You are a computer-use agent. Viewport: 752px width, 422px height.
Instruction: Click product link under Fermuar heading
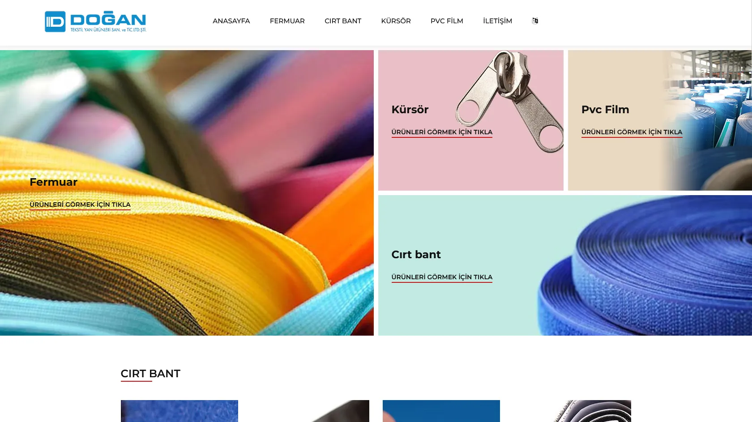click(80, 205)
